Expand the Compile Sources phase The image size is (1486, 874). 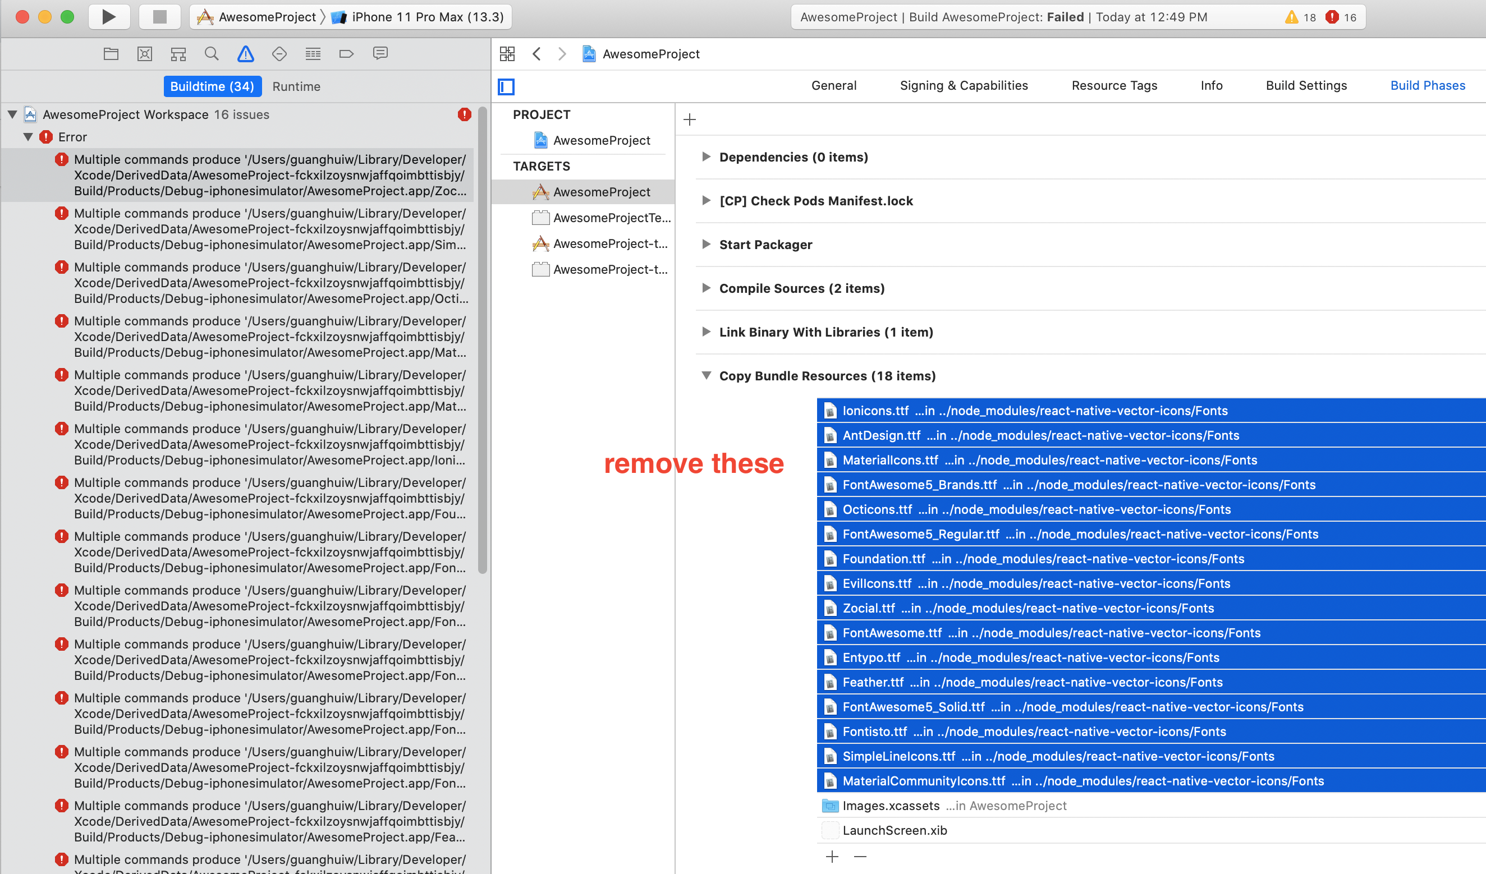(706, 288)
